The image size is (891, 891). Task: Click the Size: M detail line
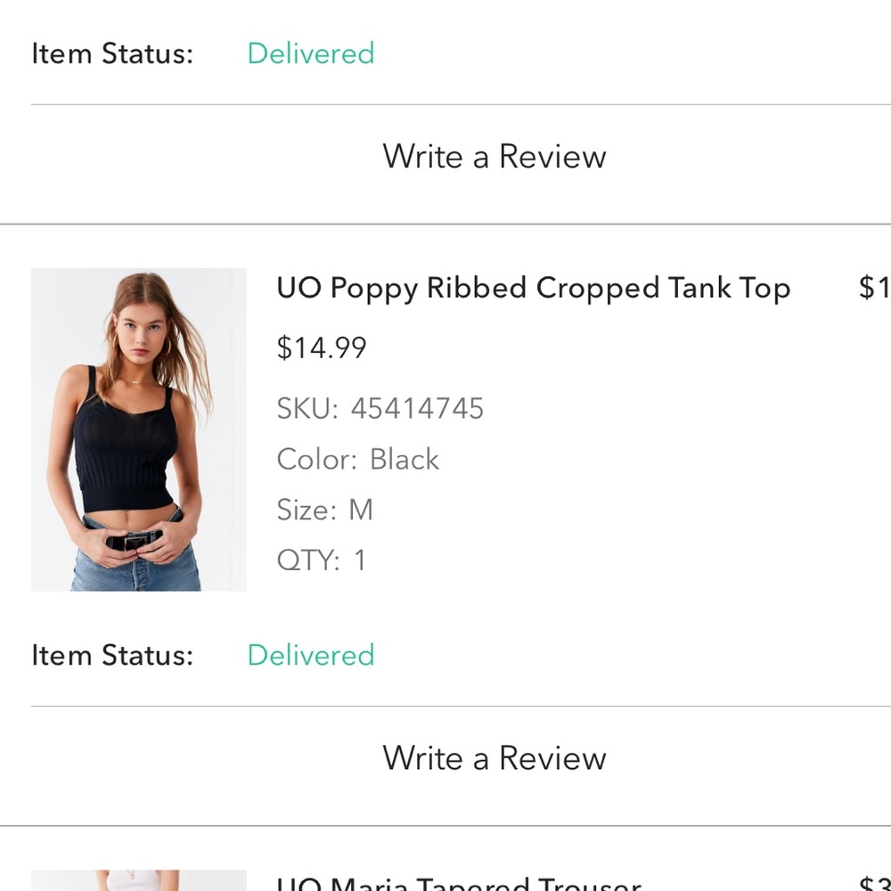click(x=324, y=510)
